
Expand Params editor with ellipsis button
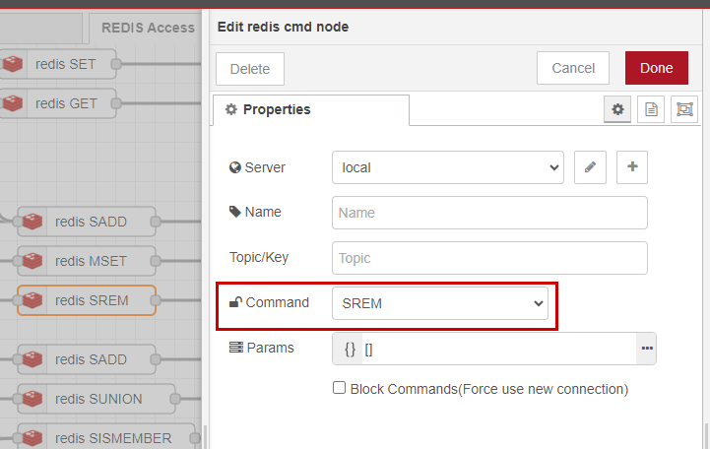[647, 349]
